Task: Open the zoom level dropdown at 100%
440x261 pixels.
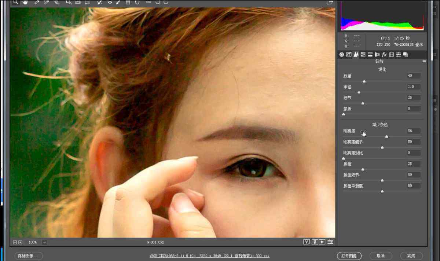Action: (x=44, y=242)
